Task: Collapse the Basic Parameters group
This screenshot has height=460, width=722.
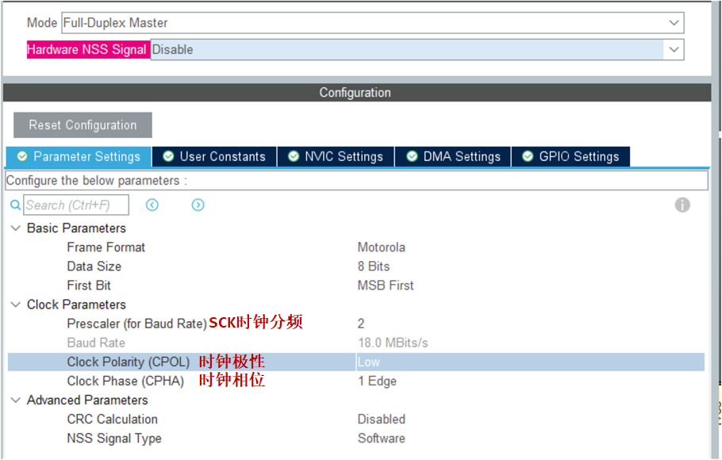Action: point(16,228)
